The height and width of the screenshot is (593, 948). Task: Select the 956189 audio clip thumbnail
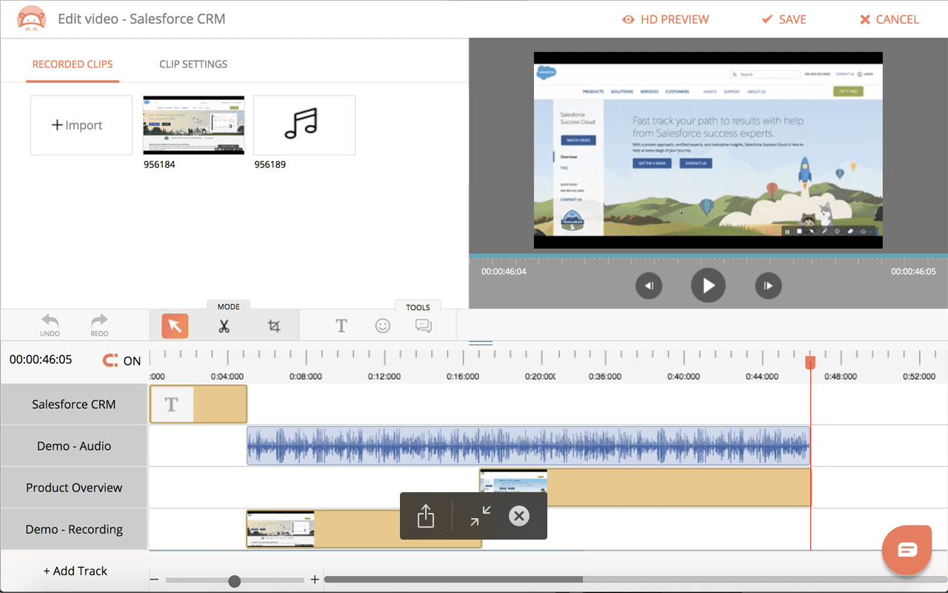pyautogui.click(x=304, y=125)
